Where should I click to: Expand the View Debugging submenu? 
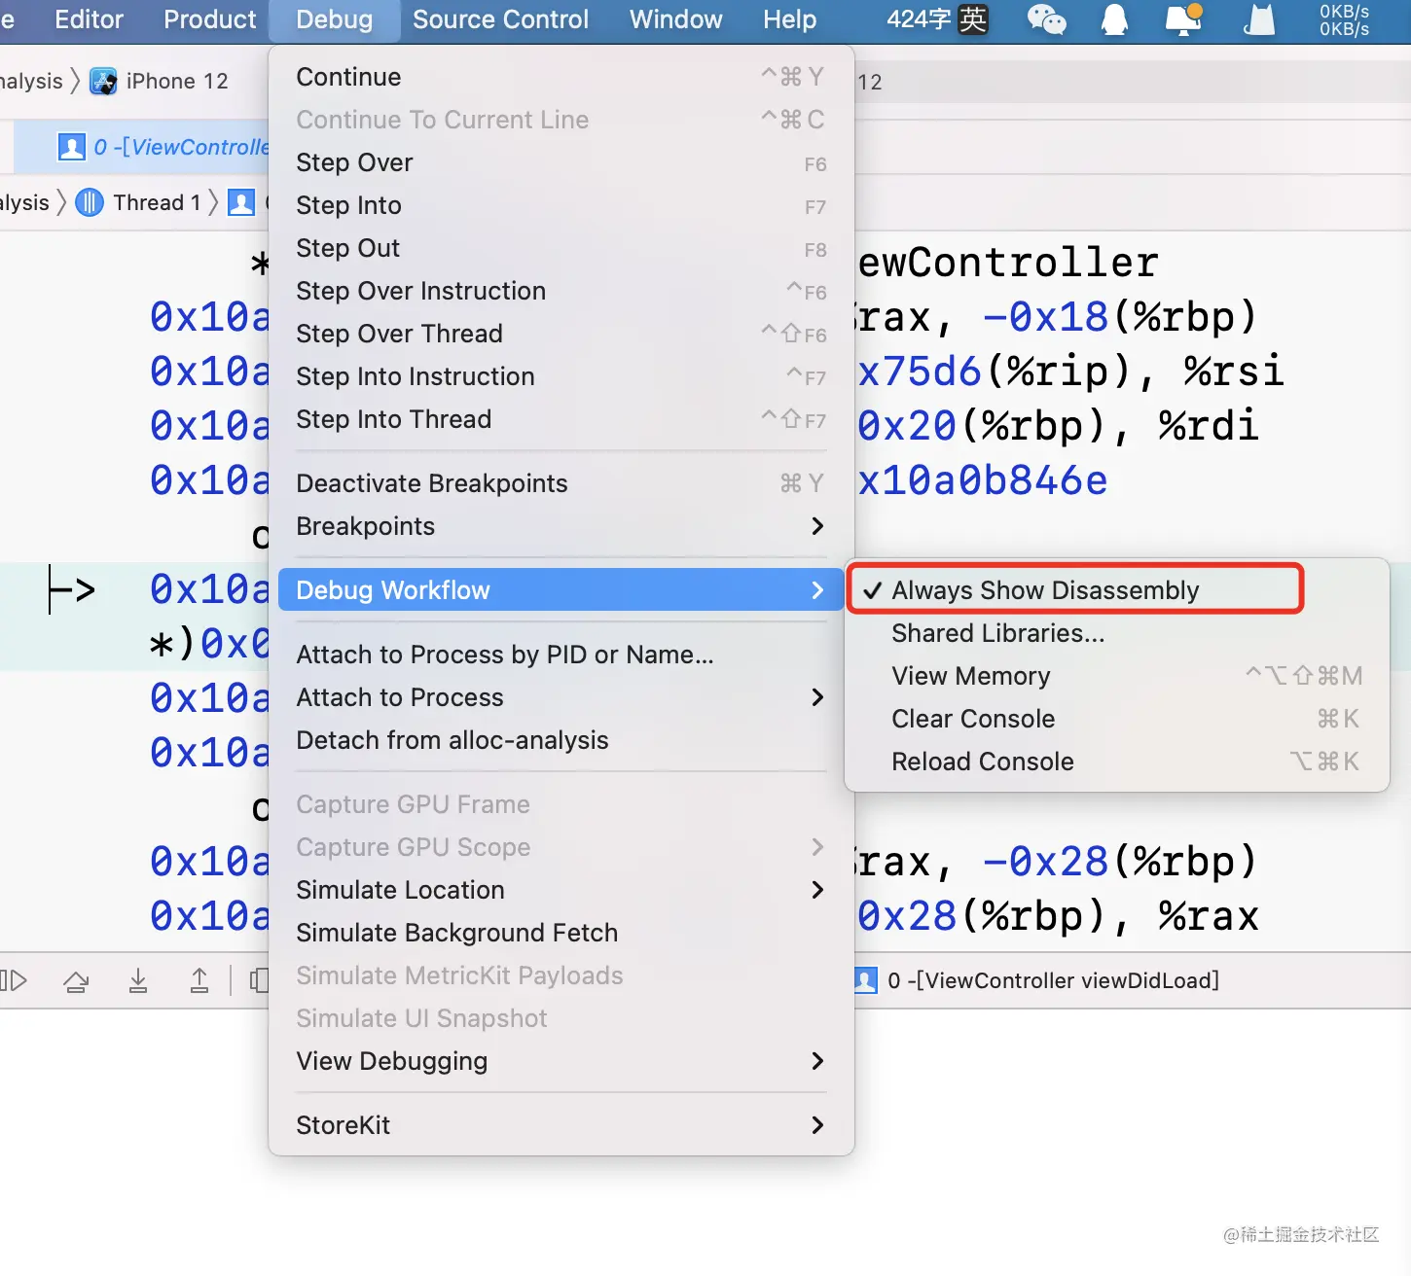pyautogui.click(x=561, y=1061)
